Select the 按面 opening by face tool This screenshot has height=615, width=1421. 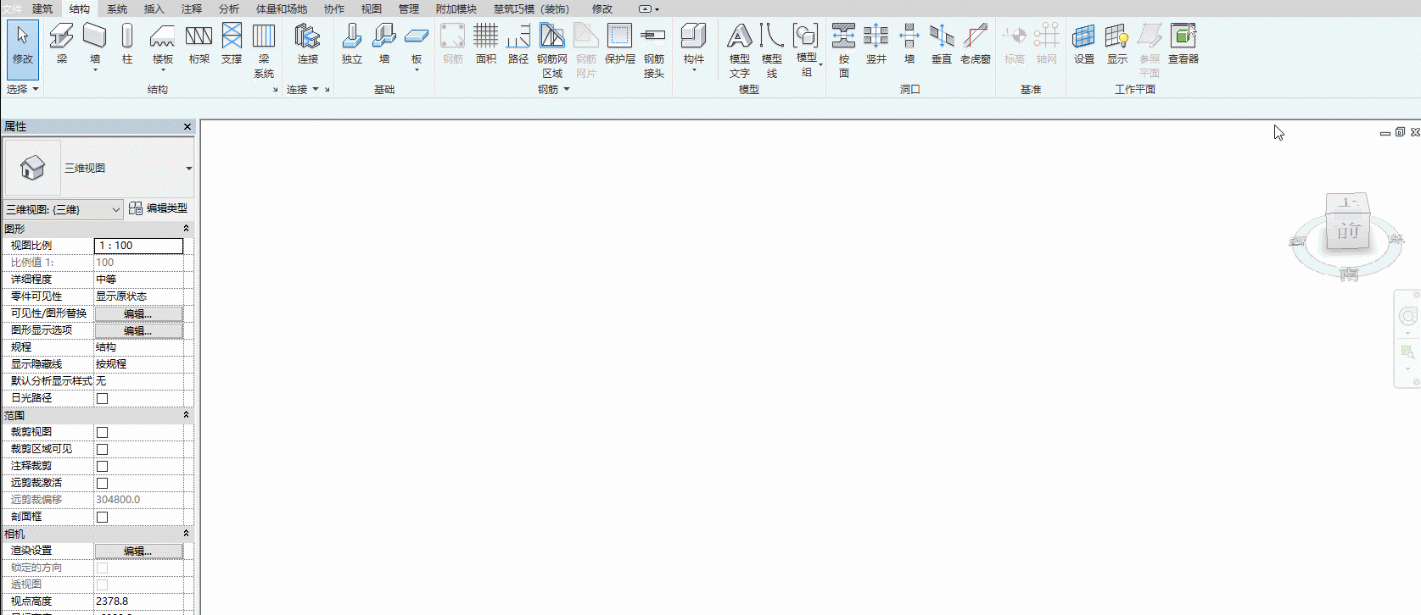(x=844, y=51)
